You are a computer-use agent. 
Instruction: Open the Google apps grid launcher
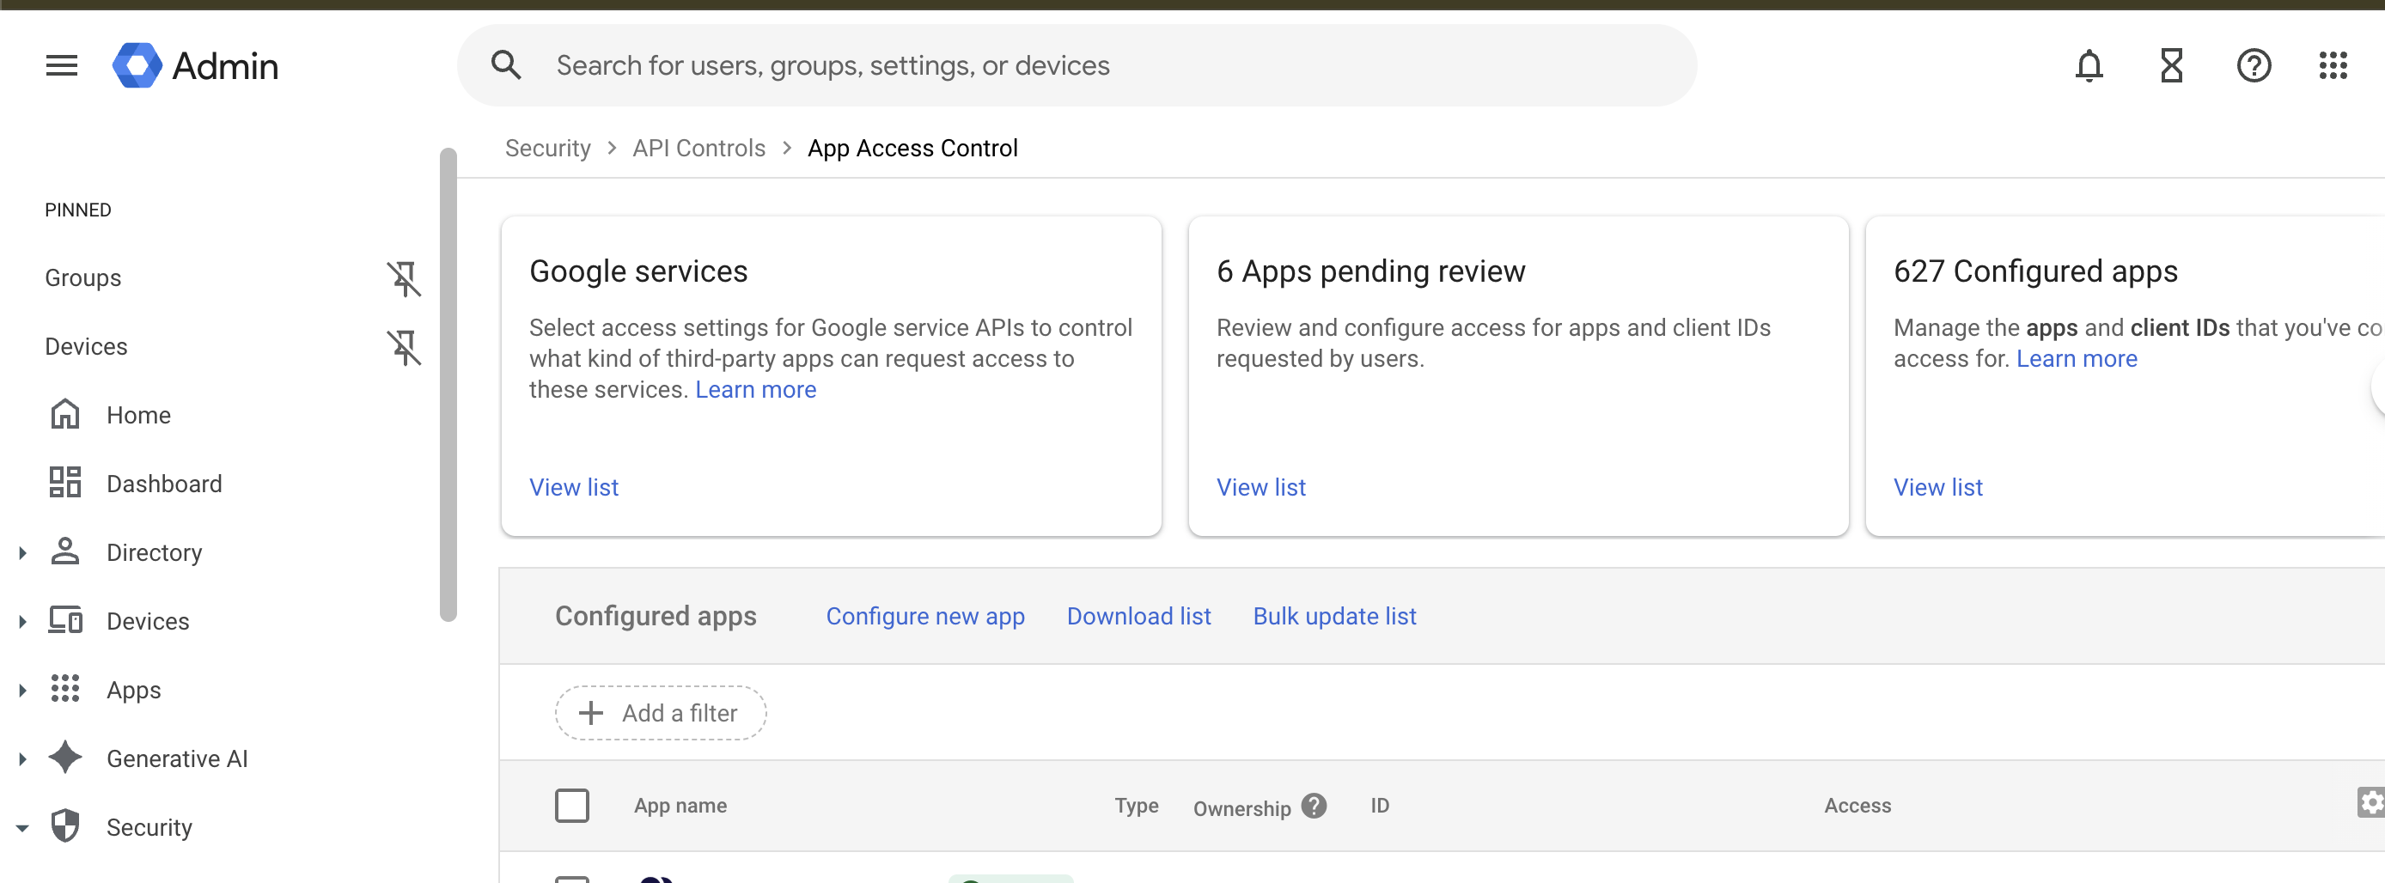pos(2333,66)
